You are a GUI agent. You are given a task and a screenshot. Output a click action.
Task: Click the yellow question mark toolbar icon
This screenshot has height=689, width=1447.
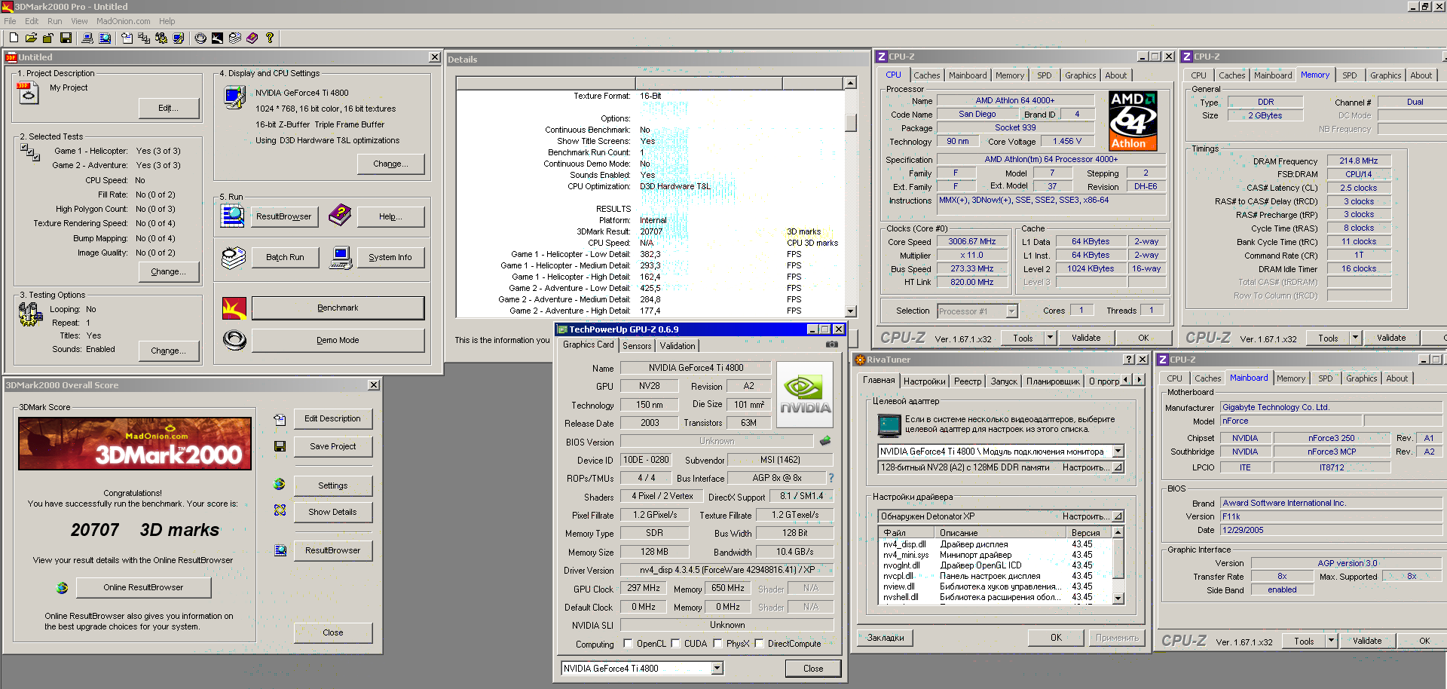269,38
